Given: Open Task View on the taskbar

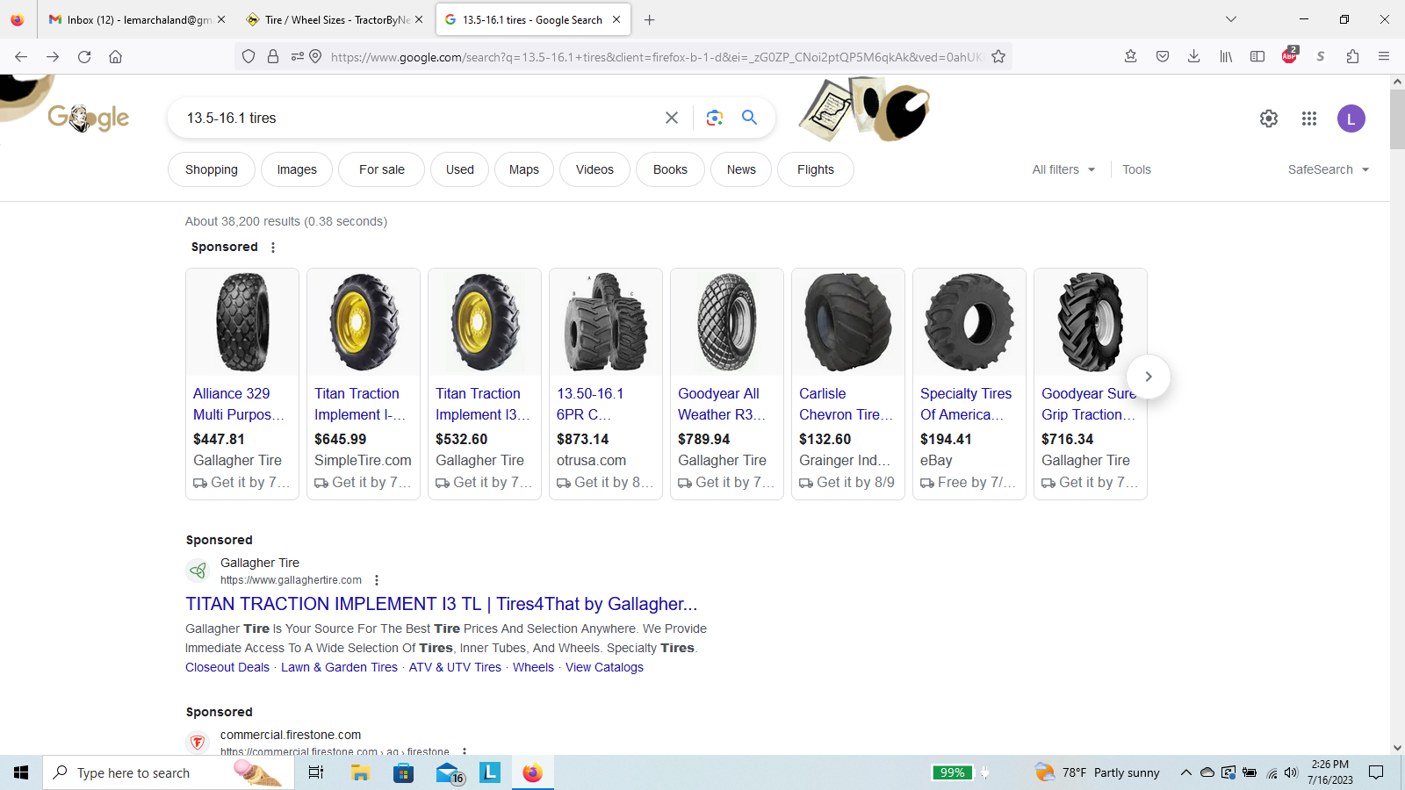Looking at the screenshot, I should click(316, 772).
